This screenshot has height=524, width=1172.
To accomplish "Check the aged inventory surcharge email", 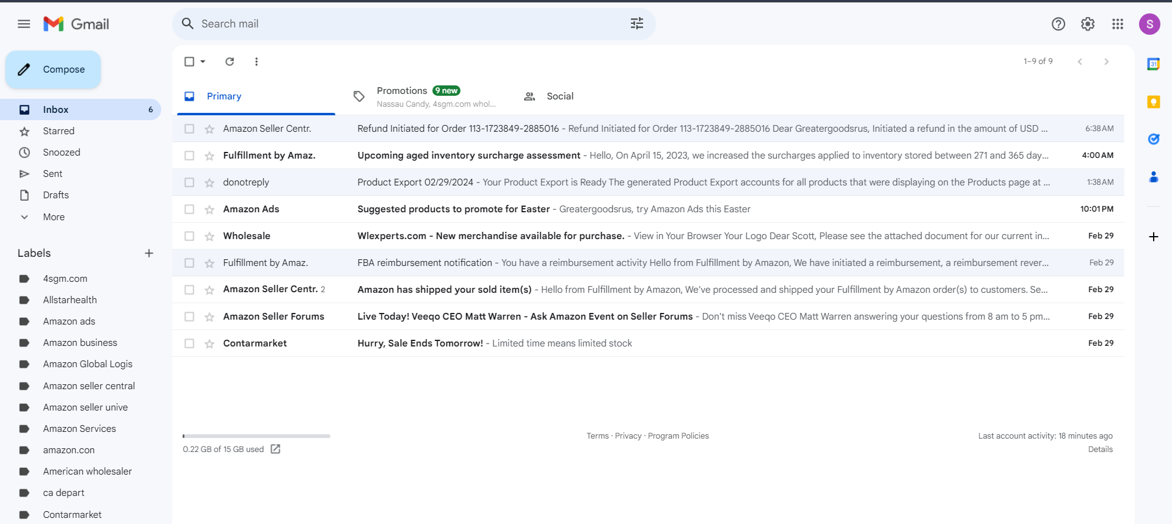I will pos(189,156).
